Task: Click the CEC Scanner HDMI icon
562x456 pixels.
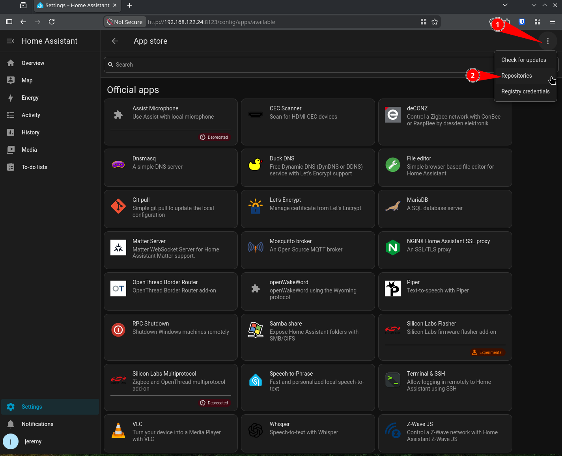Action: pos(256,115)
